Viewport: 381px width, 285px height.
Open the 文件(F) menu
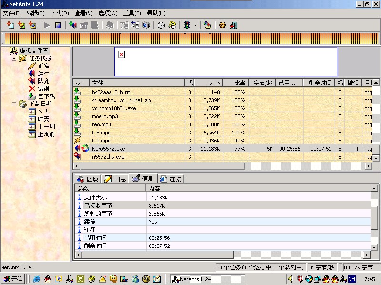tap(11, 13)
